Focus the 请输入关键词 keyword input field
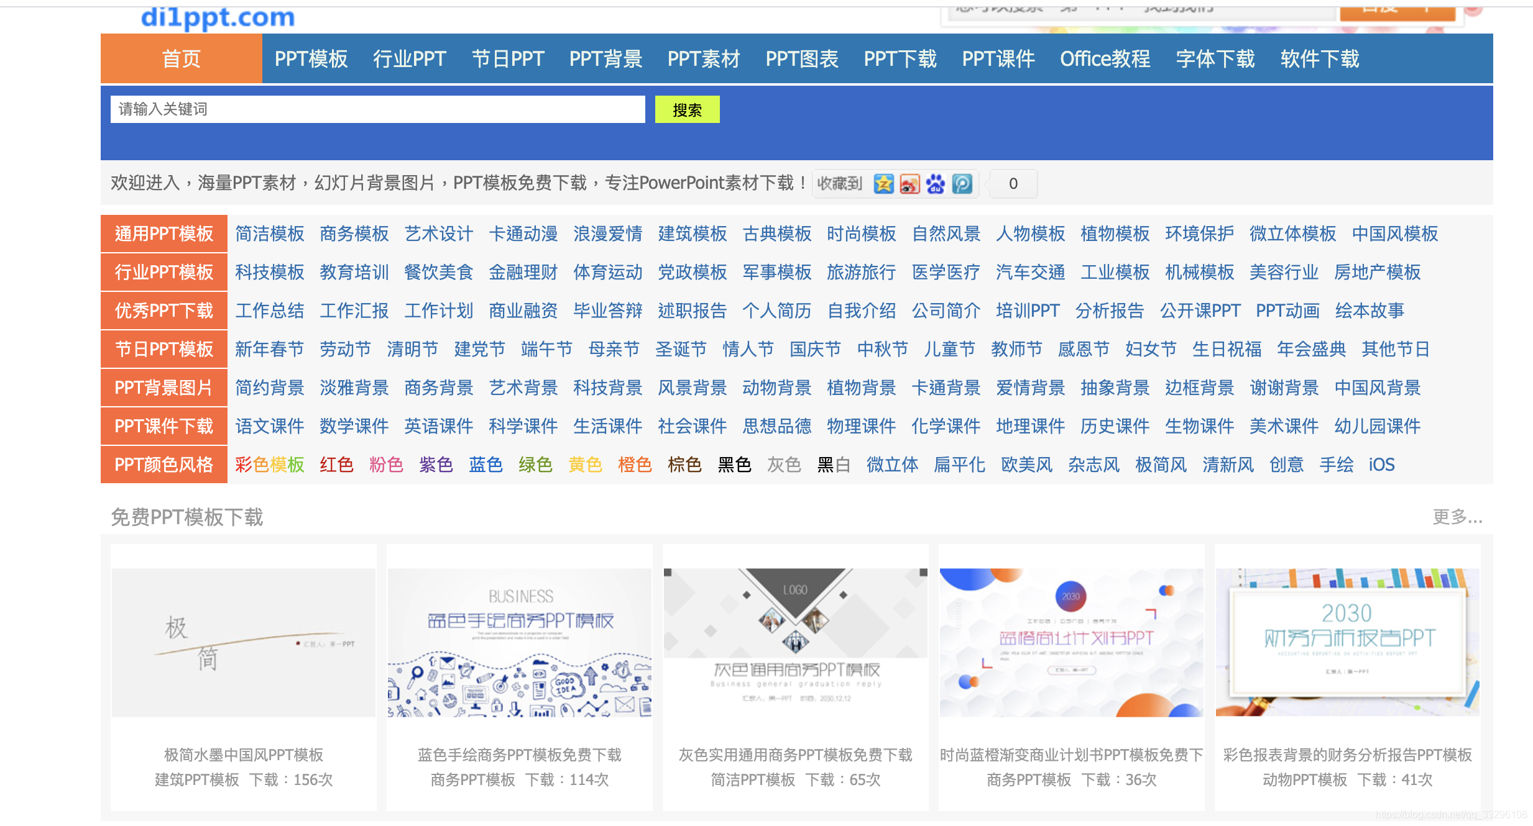 tap(377, 109)
